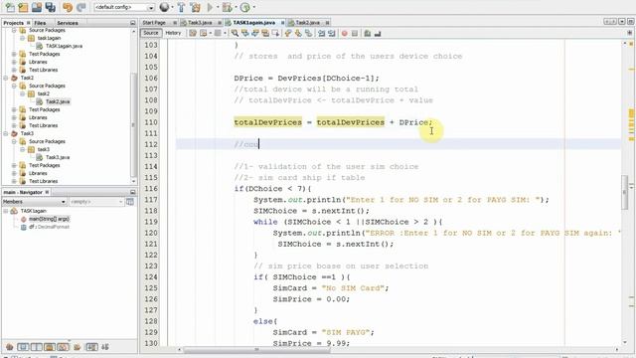Collapse the task1again package node
This screenshot has height=358, width=636.
coord(23,38)
